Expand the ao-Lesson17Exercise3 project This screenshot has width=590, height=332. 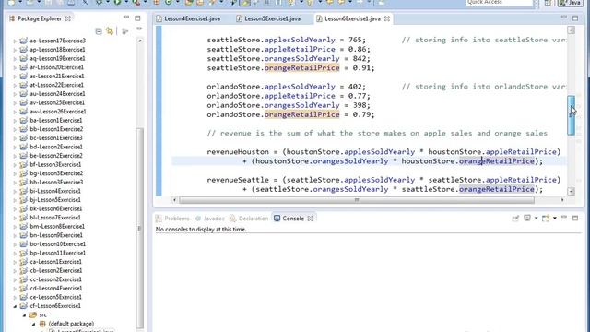15,41
